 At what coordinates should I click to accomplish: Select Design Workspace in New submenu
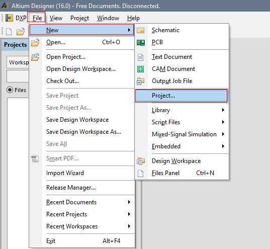tap(182, 161)
